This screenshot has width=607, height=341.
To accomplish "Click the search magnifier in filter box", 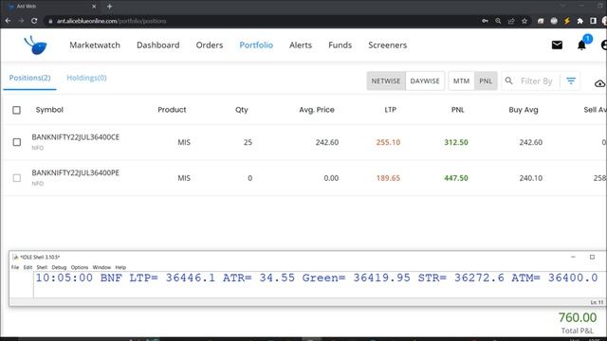I will tap(508, 81).
